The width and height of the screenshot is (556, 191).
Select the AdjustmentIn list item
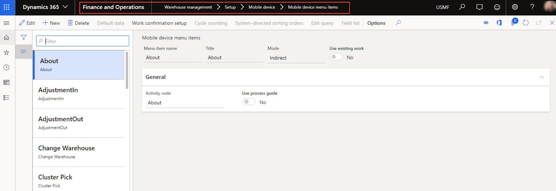click(79, 94)
